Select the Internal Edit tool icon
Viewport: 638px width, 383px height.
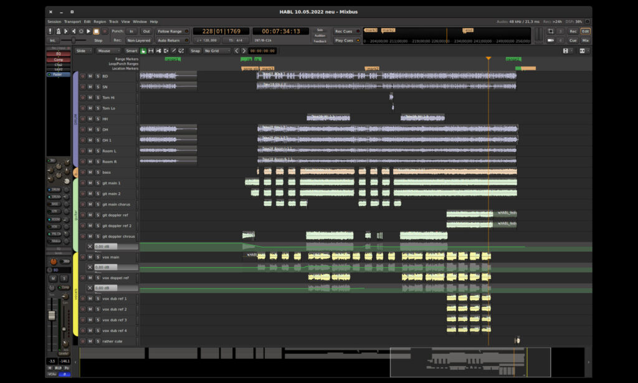pos(181,51)
